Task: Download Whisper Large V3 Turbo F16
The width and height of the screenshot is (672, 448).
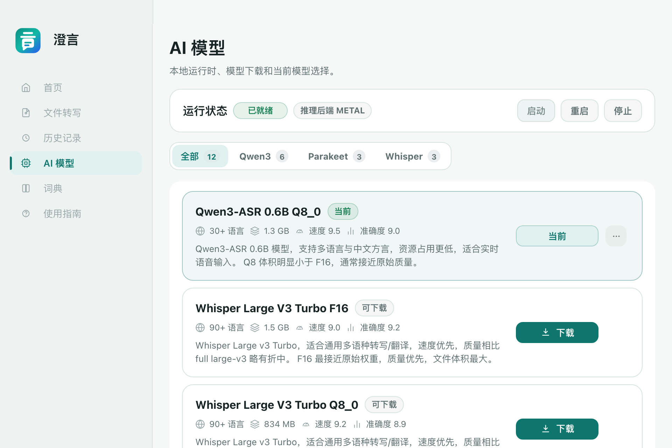Action: pos(557,332)
